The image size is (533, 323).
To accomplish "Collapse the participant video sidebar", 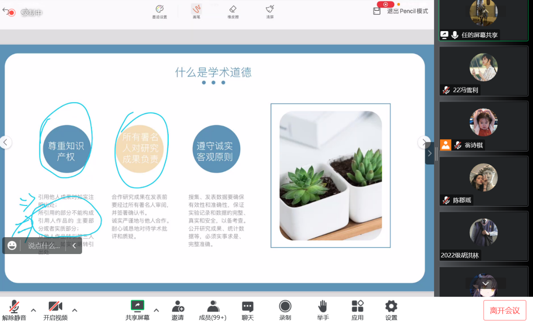I will pos(430,154).
